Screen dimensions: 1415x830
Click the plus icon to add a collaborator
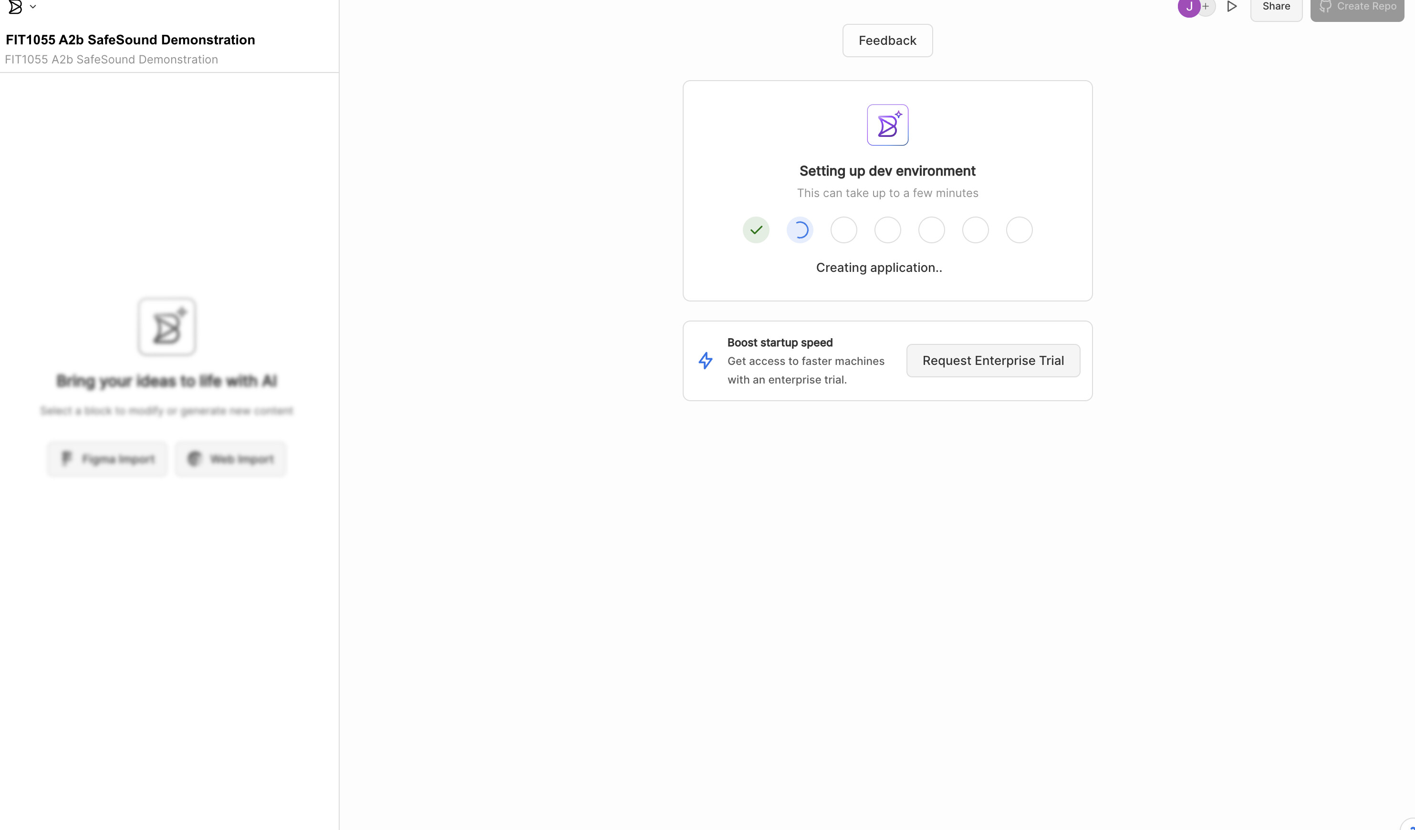pyautogui.click(x=1206, y=7)
